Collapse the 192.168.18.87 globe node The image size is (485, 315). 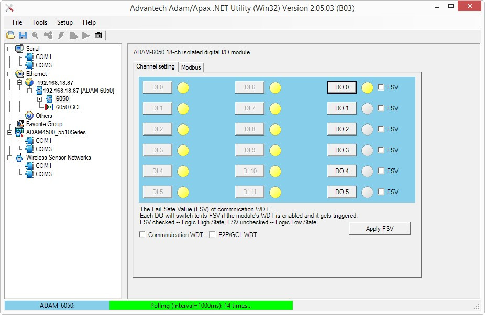(x=19, y=83)
